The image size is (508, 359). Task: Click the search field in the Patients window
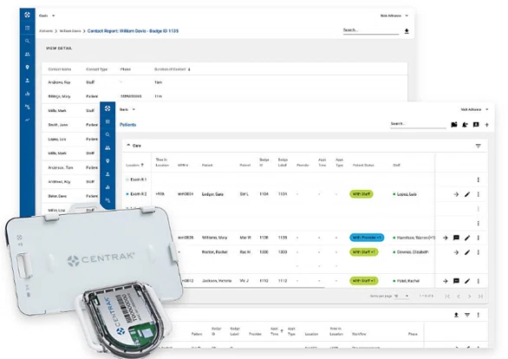tap(418, 124)
